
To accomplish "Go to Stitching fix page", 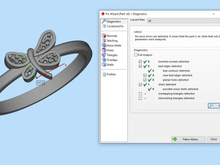I will tap(112, 41).
